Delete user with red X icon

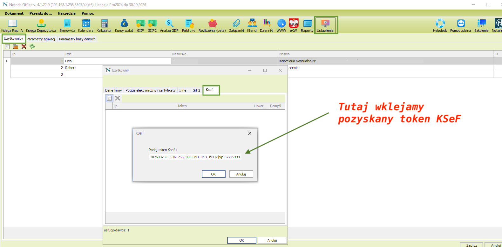(24, 46)
